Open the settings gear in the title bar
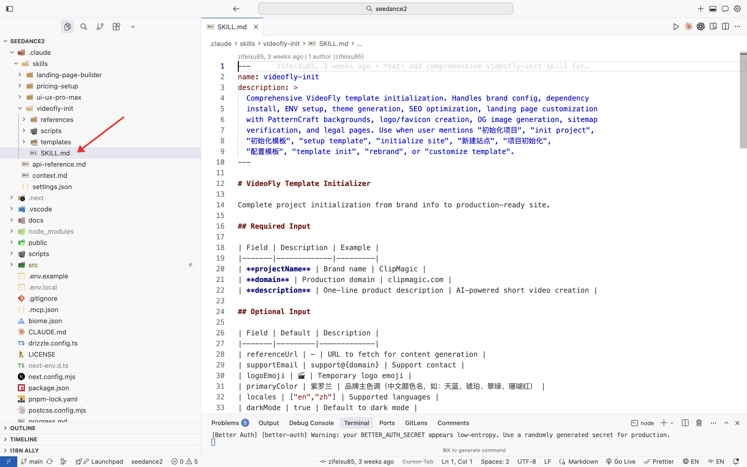 737,9
